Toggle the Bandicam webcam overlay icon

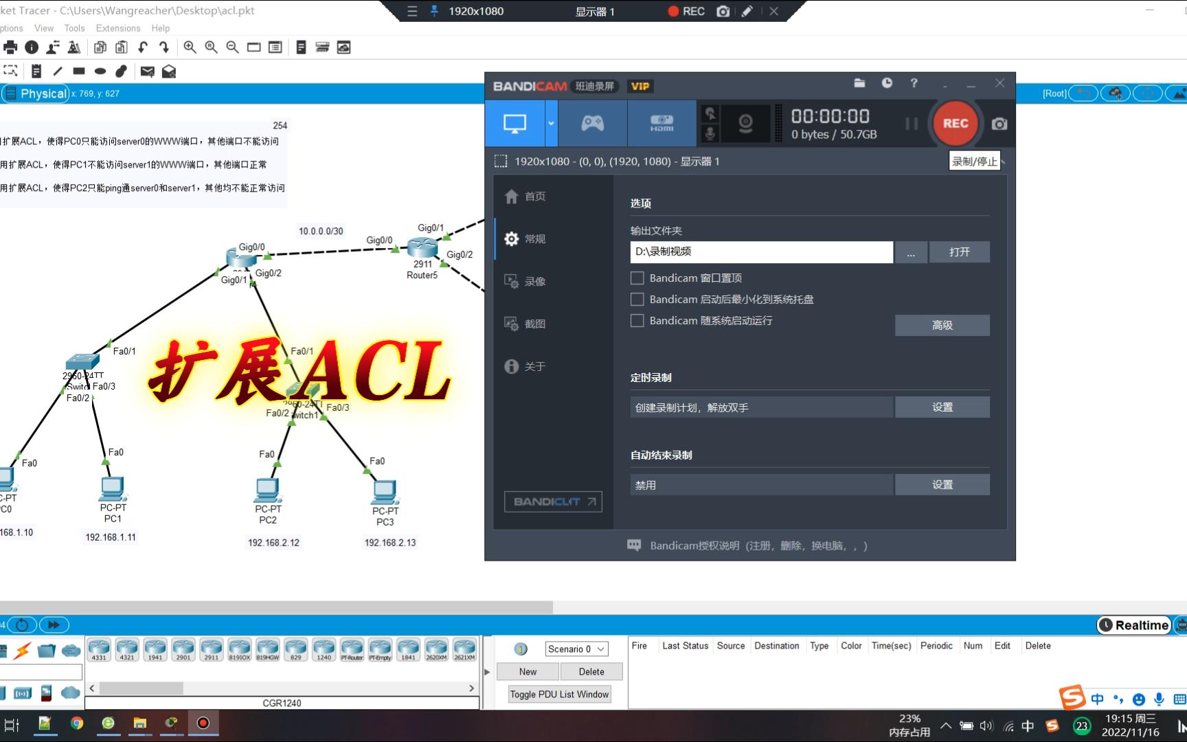(x=745, y=124)
